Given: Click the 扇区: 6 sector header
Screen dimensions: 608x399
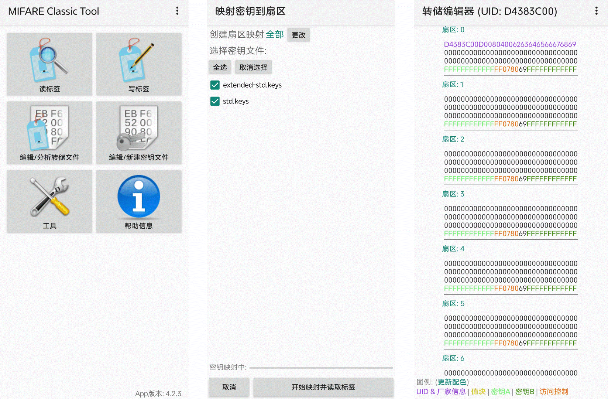Looking at the screenshot, I should (453, 358).
